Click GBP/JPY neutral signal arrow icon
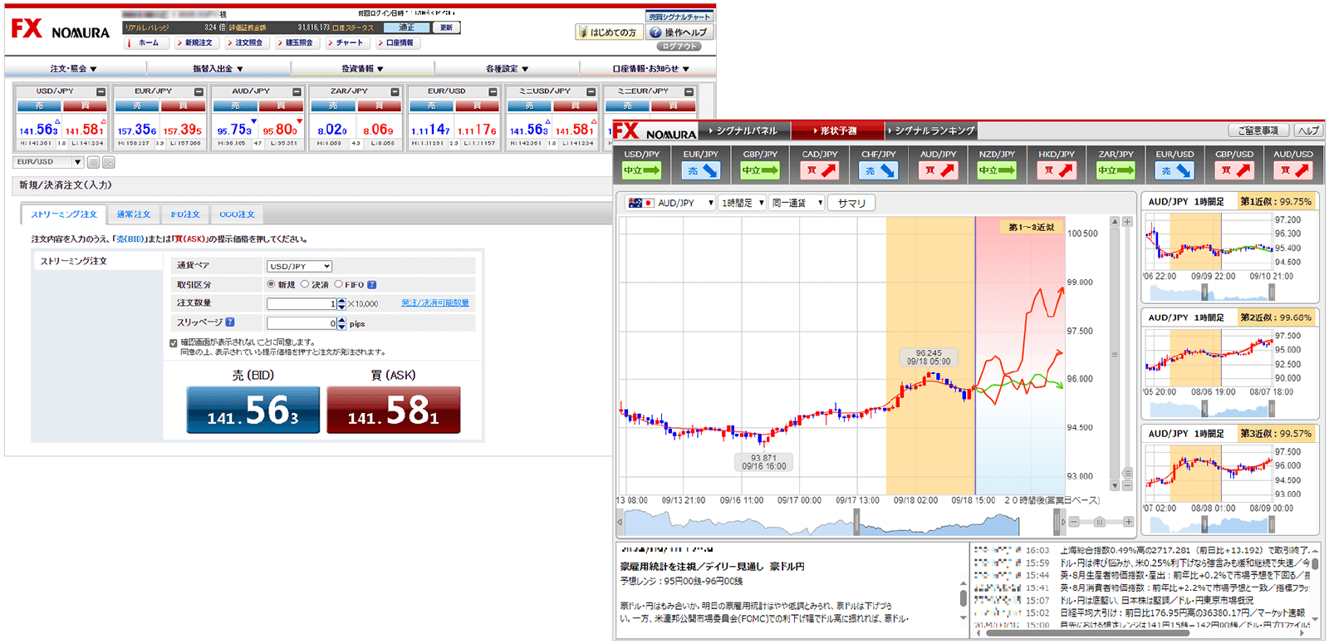The image size is (1329, 644). pyautogui.click(x=760, y=170)
